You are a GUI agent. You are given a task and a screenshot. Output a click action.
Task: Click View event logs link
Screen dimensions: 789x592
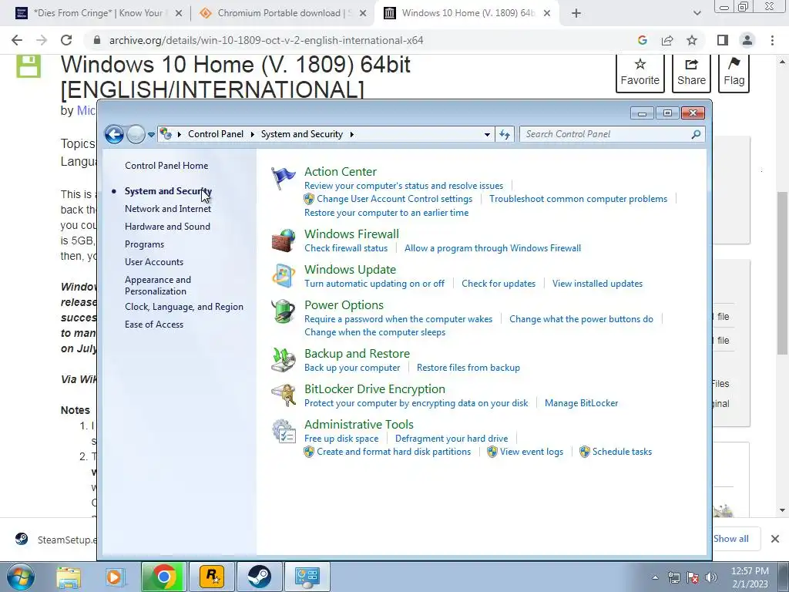pyautogui.click(x=532, y=452)
